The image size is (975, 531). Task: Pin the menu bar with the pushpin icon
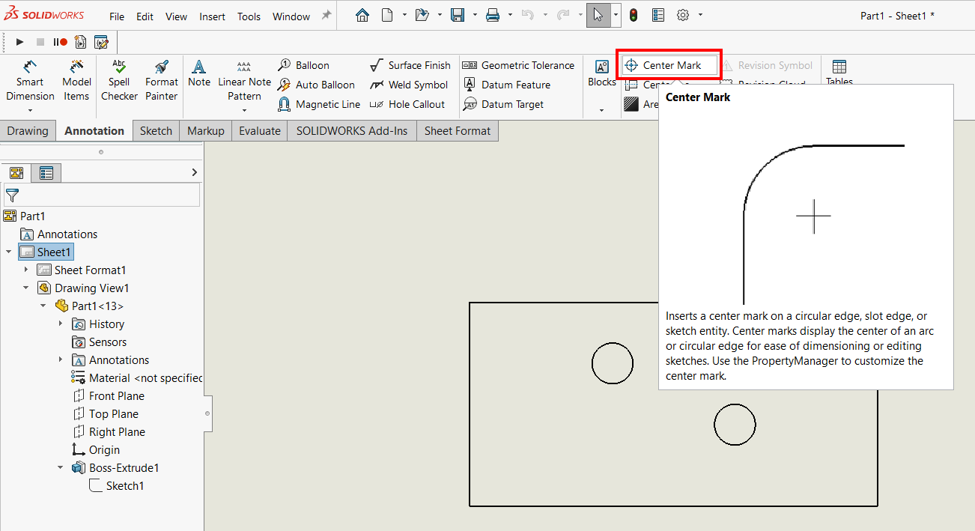[326, 15]
